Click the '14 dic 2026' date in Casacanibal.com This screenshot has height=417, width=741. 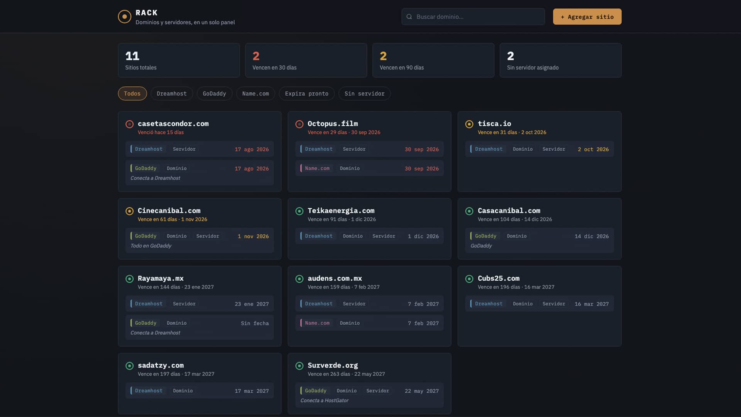(592, 236)
